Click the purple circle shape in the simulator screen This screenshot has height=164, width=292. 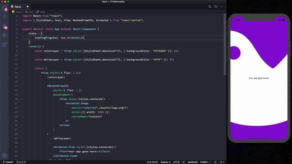point(235,53)
